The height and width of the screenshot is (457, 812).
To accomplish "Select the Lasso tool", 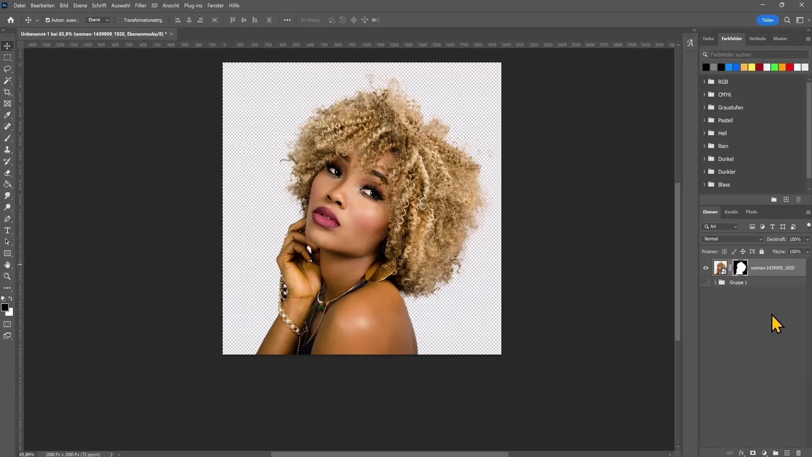I will point(7,69).
